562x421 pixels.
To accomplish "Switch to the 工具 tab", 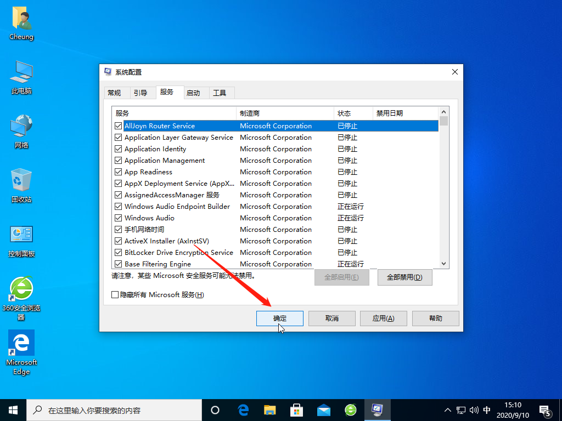I will coord(220,93).
